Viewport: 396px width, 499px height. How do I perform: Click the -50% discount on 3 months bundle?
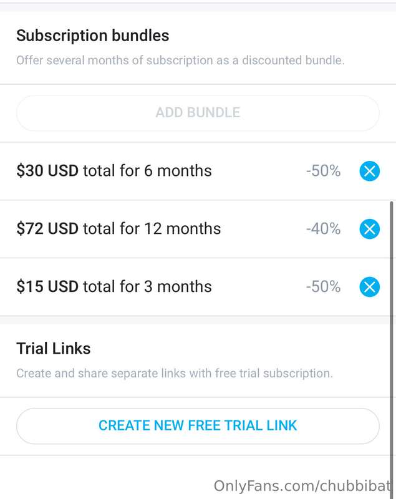(x=323, y=287)
